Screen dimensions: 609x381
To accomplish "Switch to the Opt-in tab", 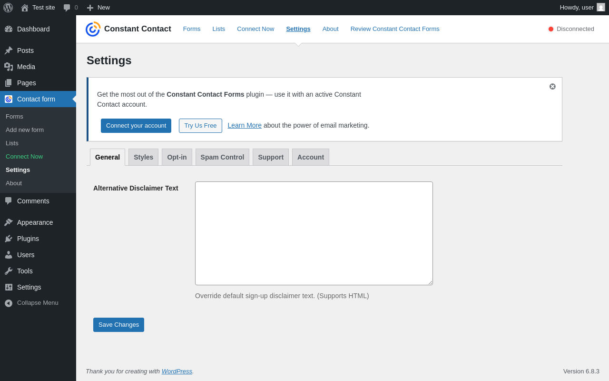I will click(x=177, y=157).
